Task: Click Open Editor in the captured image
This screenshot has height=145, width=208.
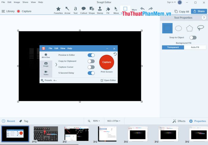Action: (x=108, y=80)
